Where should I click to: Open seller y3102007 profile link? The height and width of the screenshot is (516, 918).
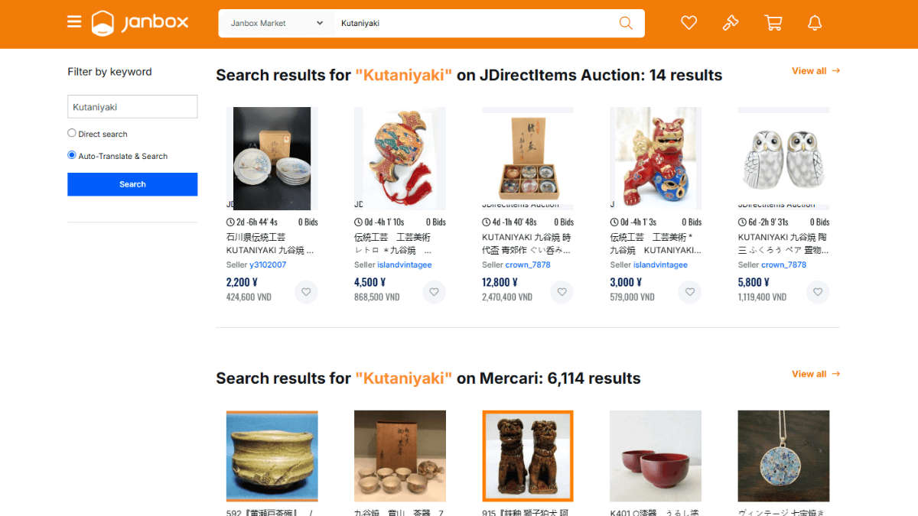268,265
